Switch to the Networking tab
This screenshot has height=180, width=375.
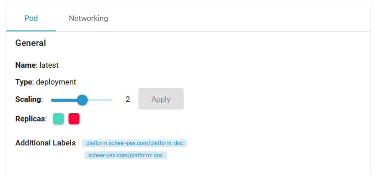[89, 18]
